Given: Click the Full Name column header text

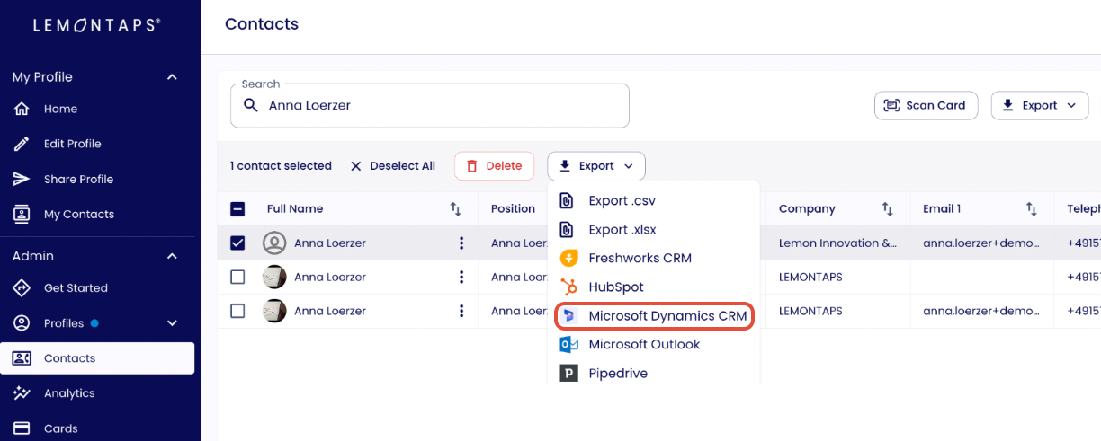Looking at the screenshot, I should tap(295, 209).
